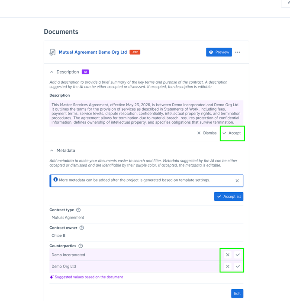290x301 pixels.
Task: Preview the document
Action: coord(219,52)
